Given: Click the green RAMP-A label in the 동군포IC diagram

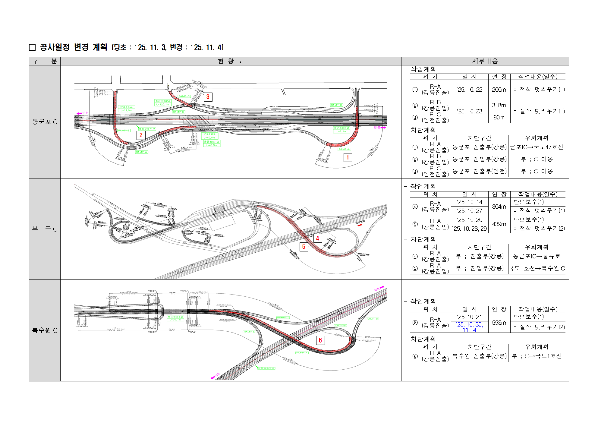Looking at the screenshot, I should coord(344,149).
